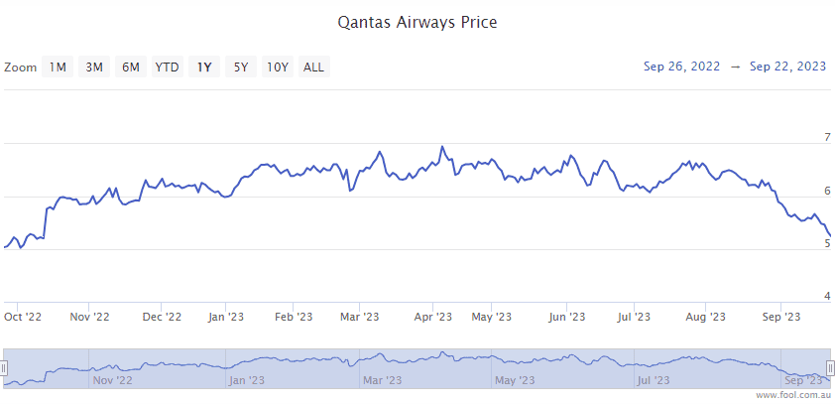The image size is (835, 404).
Task: Select the active 1Y zoom button
Action: click(204, 67)
